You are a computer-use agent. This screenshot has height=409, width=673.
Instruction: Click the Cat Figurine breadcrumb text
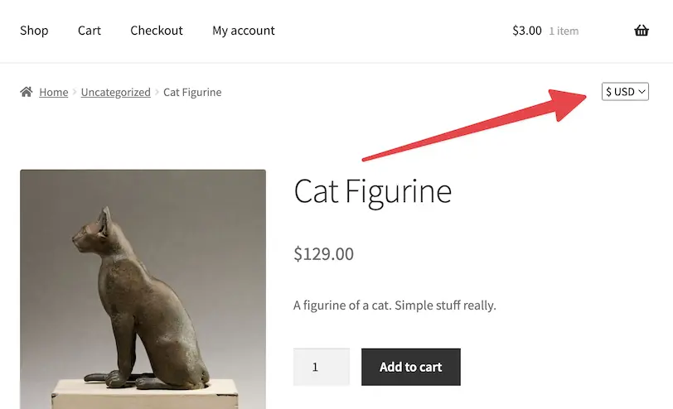[192, 92]
